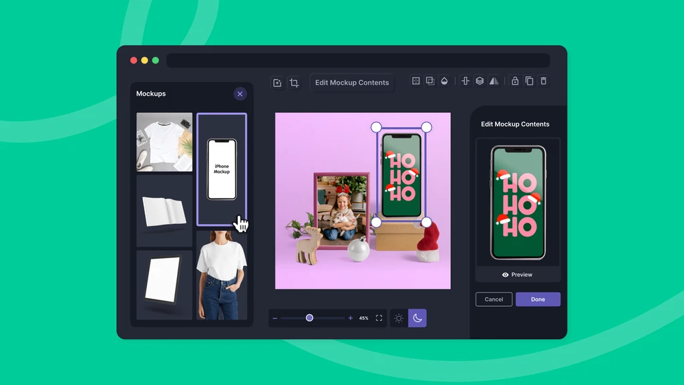This screenshot has height=385, width=684.
Task: Select the dark mode moon toggle
Action: [417, 318]
